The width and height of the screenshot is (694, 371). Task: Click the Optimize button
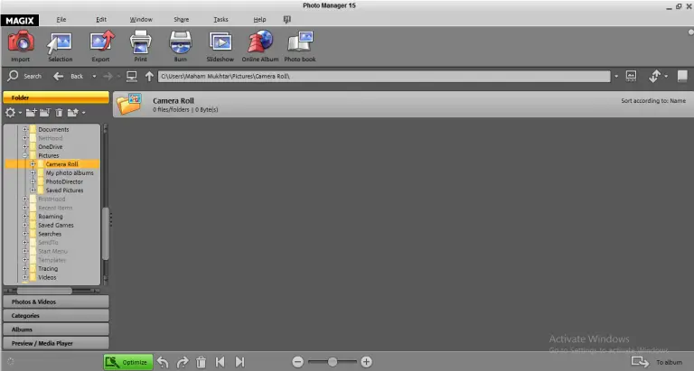[128, 362]
